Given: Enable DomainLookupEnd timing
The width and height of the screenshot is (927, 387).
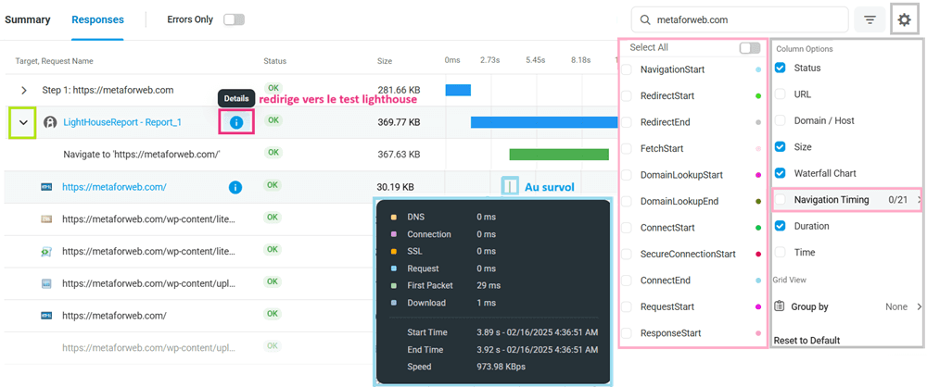Looking at the screenshot, I should (x=627, y=202).
